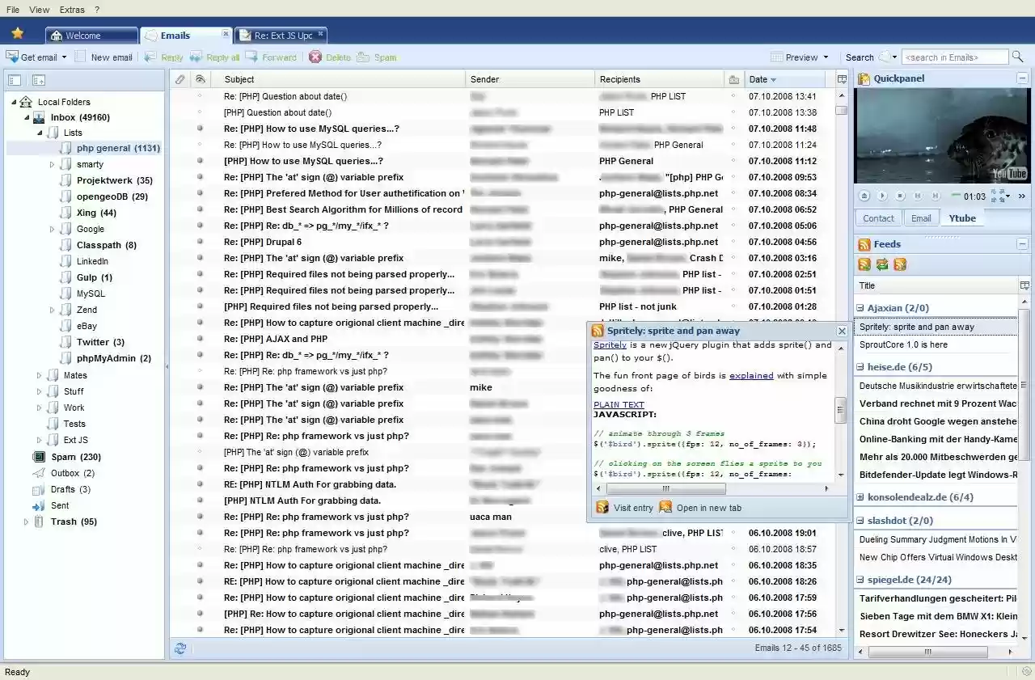Click the video progress slider near 01:03
Screen dimensions: 1035x680
(956, 195)
